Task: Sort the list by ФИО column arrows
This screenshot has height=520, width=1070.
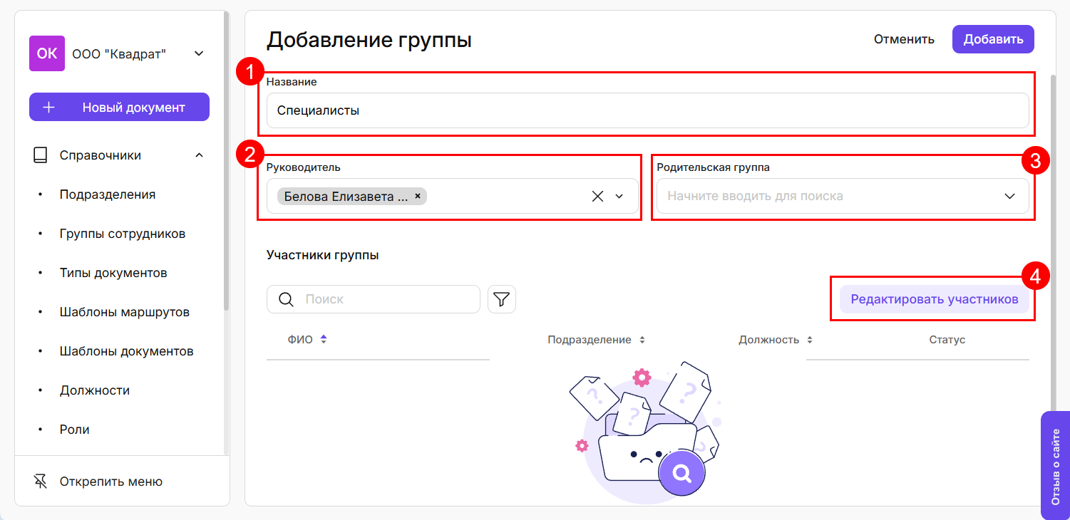Action: coord(324,340)
